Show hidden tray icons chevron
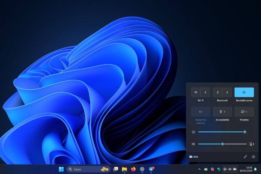Screen dimensions: 261x174 click(199, 169)
